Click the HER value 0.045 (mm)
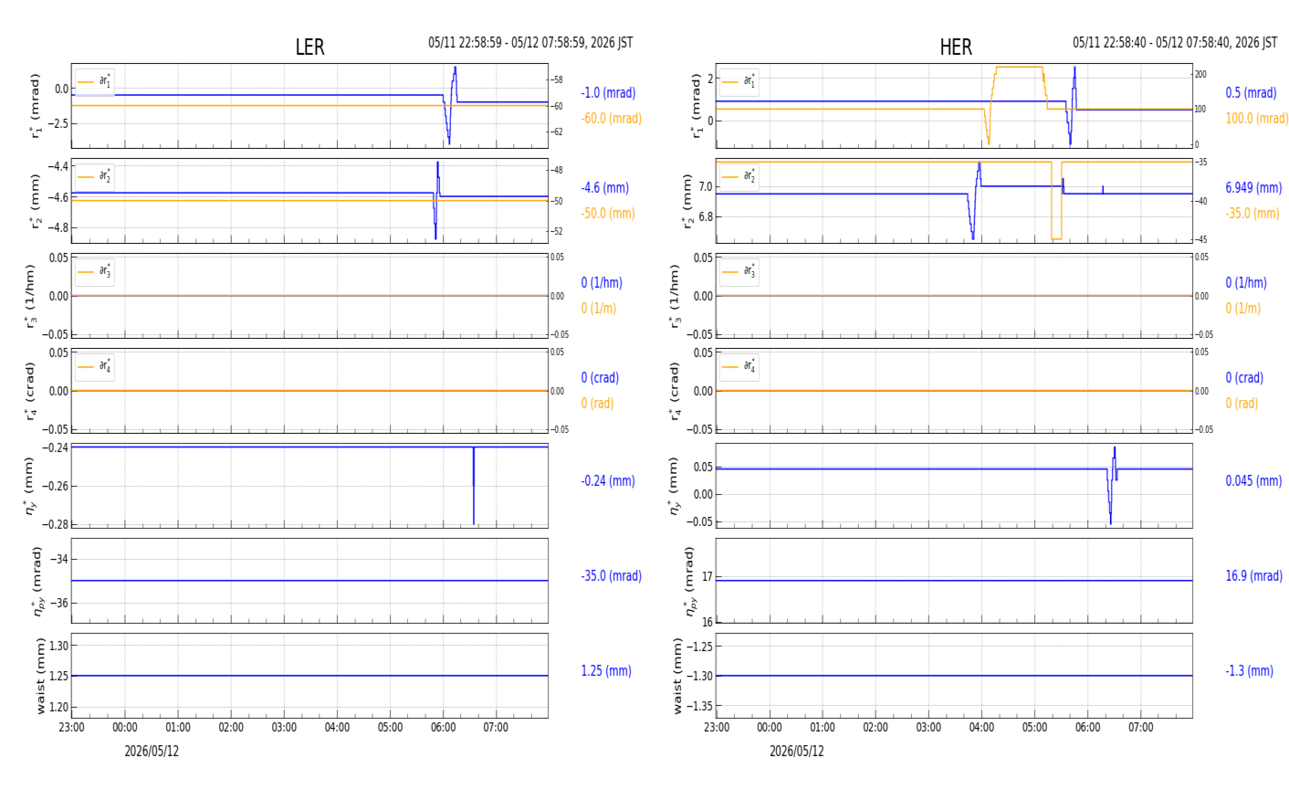This screenshot has width=1289, height=789. coord(1253,481)
